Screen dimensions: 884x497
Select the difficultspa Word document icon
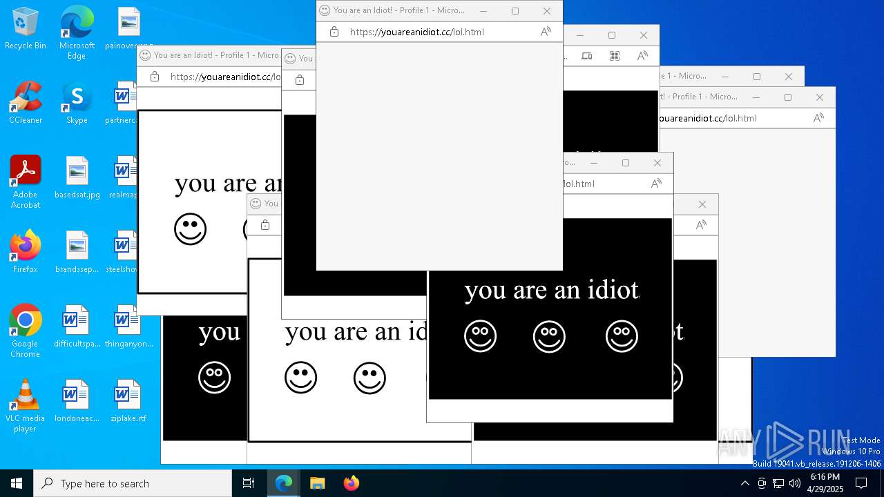coord(77,327)
